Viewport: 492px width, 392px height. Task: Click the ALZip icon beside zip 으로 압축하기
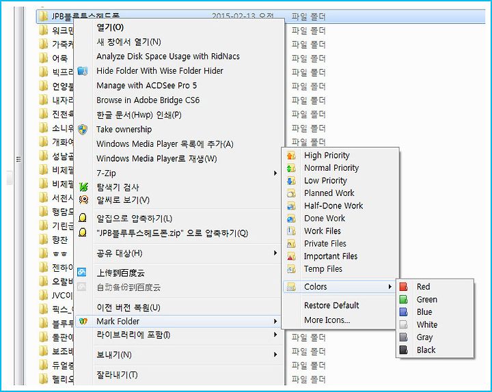click(83, 233)
